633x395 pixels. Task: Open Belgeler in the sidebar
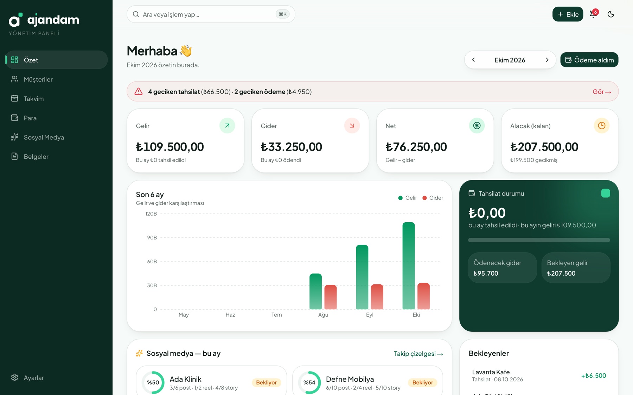(56, 157)
